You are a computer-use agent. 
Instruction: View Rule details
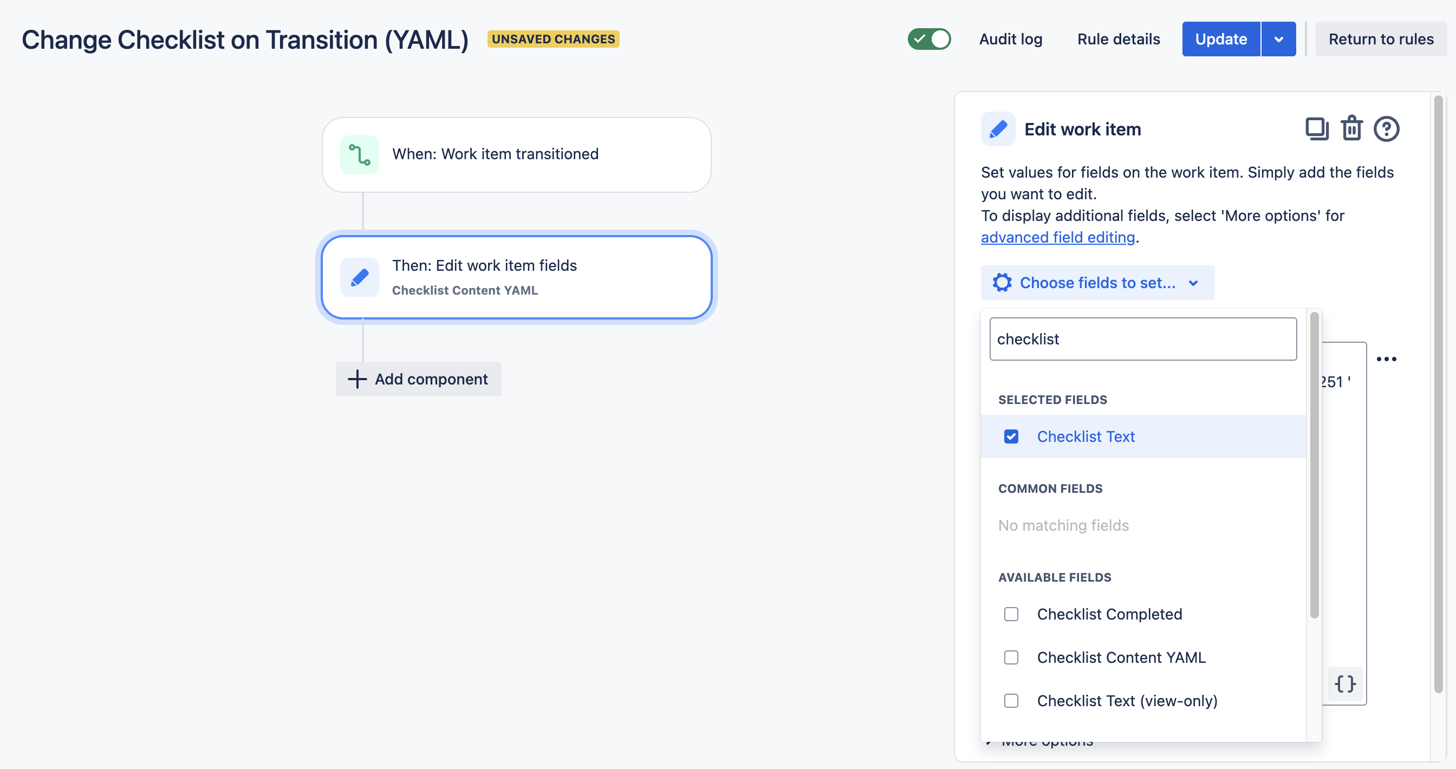[x=1118, y=38]
